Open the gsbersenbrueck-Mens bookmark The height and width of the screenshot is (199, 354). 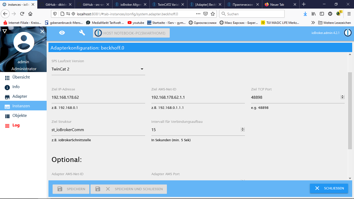pyautogui.click(x=64, y=23)
